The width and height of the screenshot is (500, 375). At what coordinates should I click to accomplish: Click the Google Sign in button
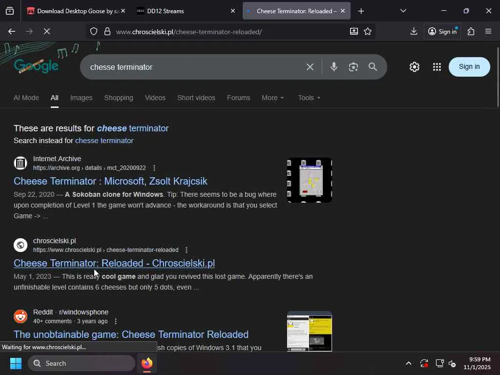469,66
